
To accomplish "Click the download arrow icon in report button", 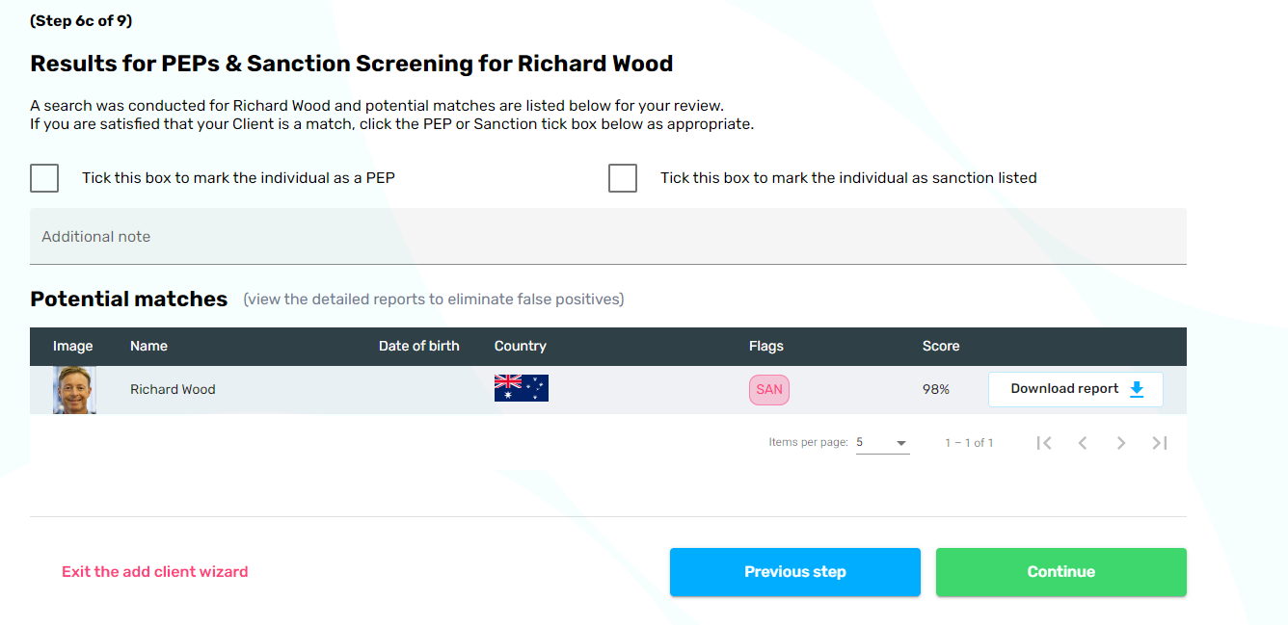I will (1137, 389).
